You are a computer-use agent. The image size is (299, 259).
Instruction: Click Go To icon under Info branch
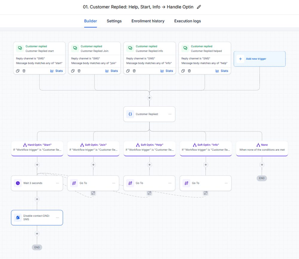click(x=187, y=183)
